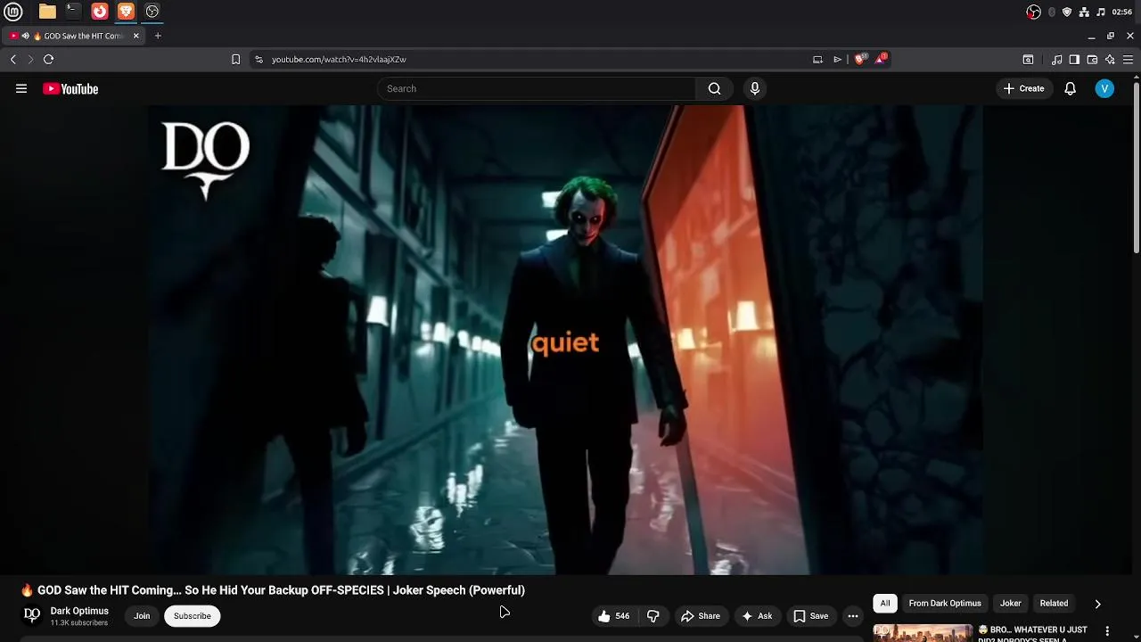Open the Files folder in the panel
This screenshot has height=642, width=1141.
coord(47,12)
